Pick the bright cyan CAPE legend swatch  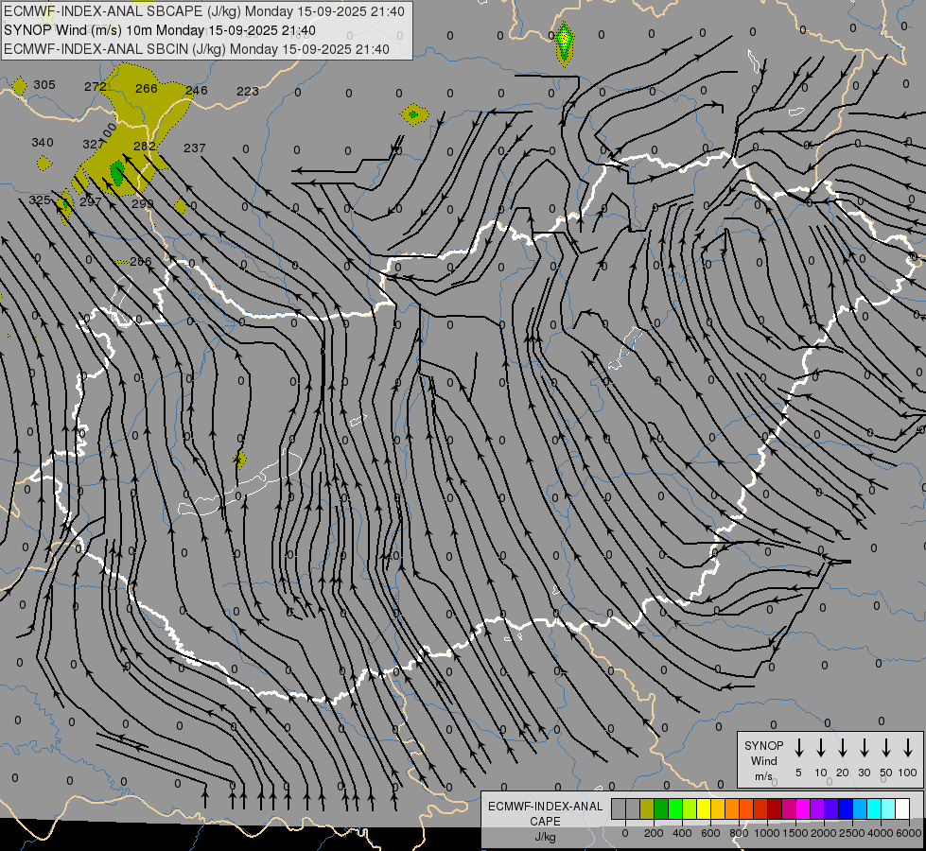[x=874, y=809]
